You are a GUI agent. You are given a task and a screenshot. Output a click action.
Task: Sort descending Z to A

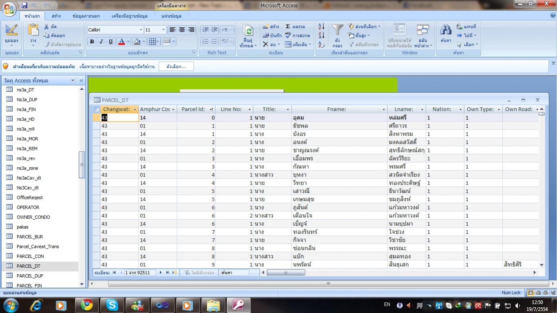[x=321, y=35]
